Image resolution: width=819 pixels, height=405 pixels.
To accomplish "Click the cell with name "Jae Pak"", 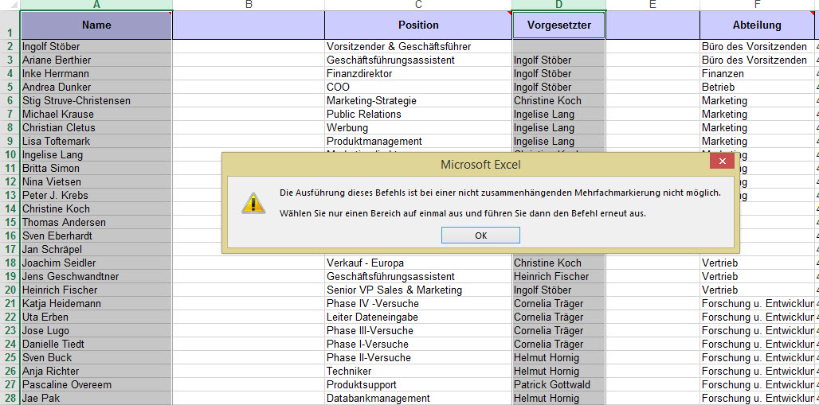I will [96, 399].
